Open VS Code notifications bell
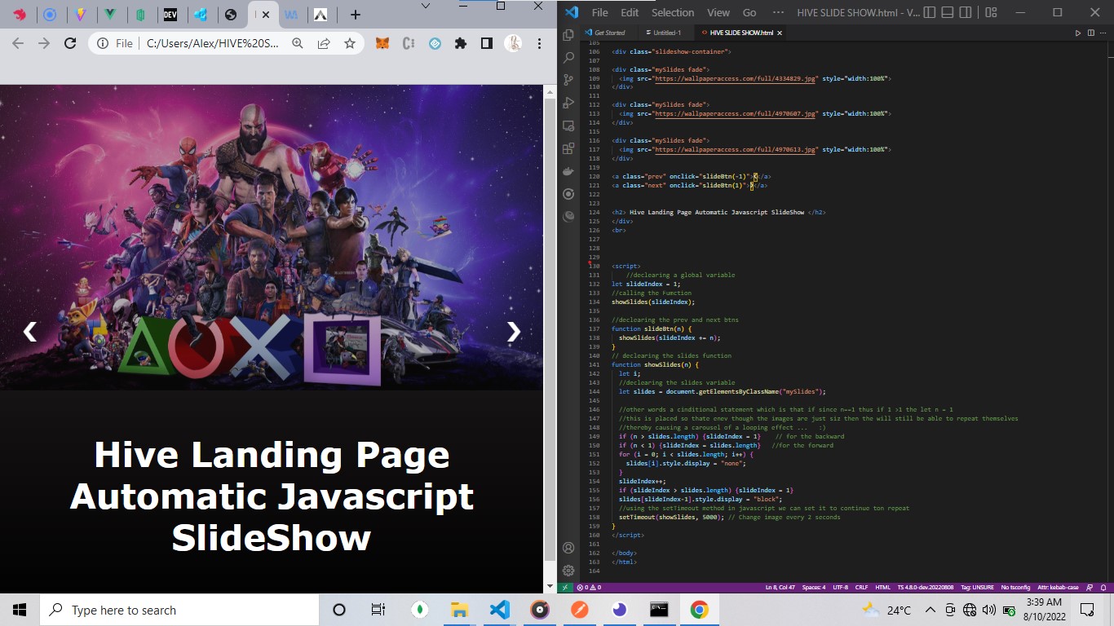1114x626 pixels. pos(1103,587)
